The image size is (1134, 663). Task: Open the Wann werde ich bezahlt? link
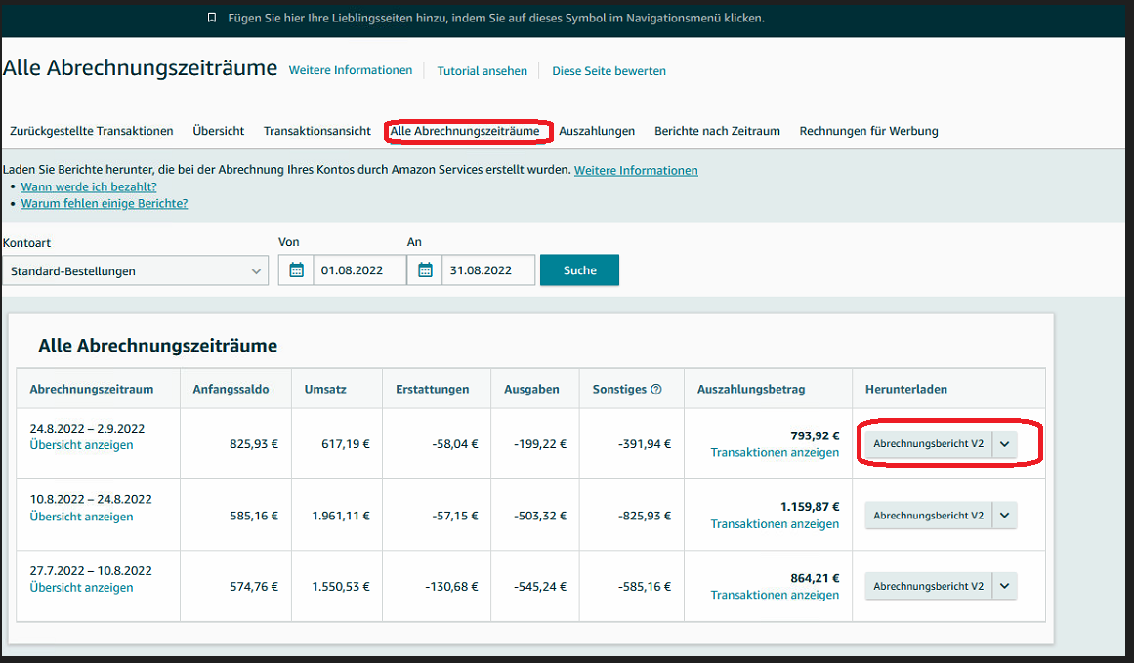pos(89,186)
